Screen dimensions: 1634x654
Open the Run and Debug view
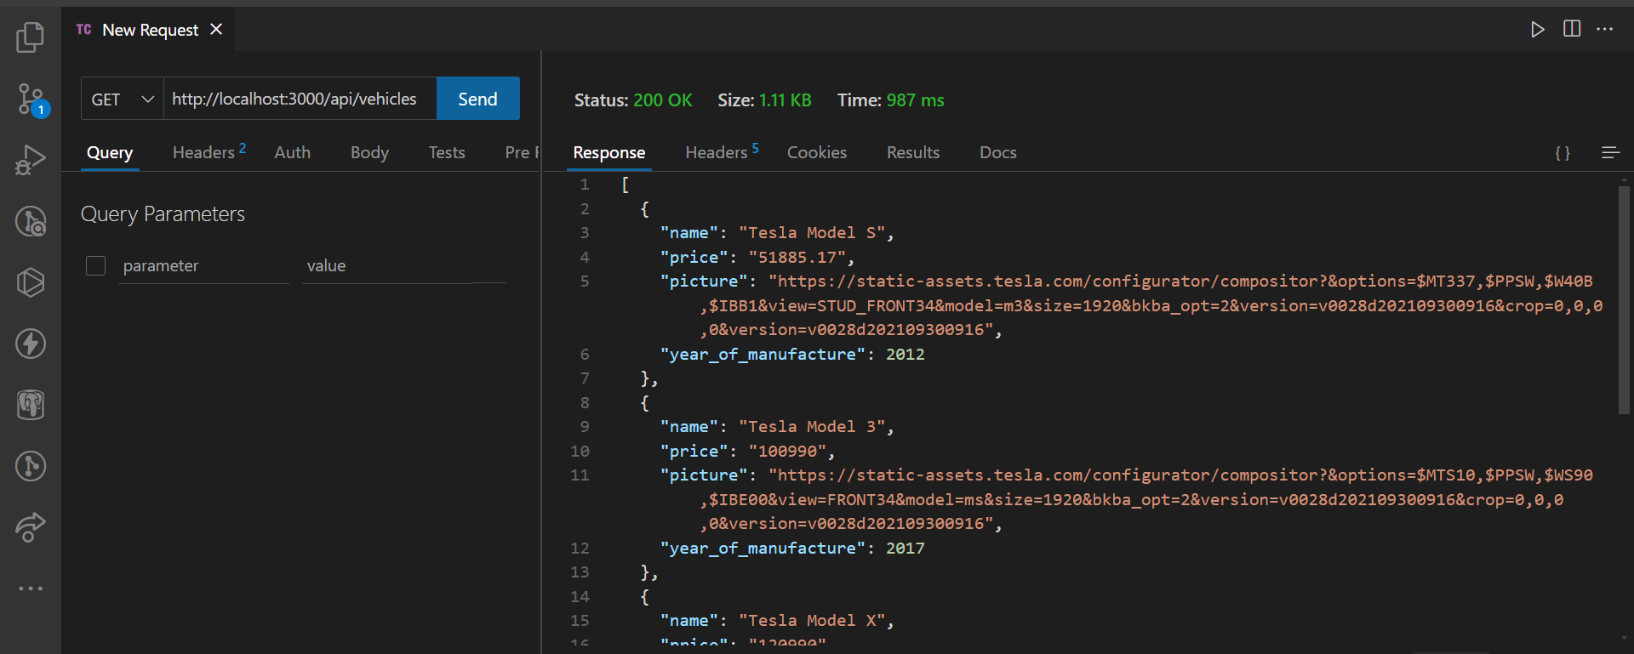click(x=31, y=160)
